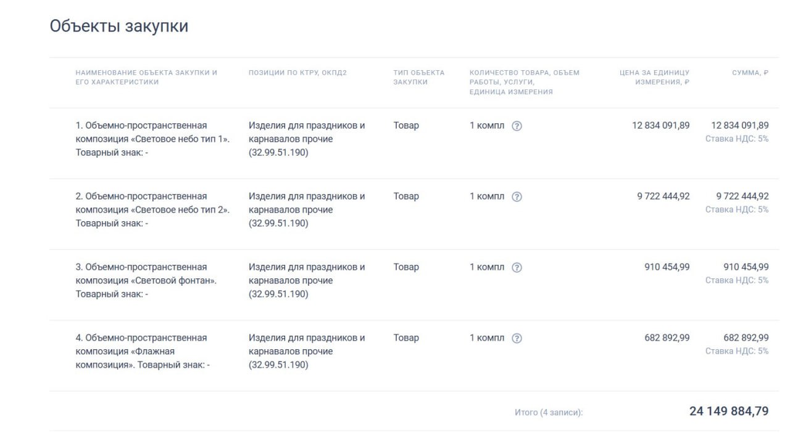Click help icon beside first 1 компл quantity

[x=517, y=126]
